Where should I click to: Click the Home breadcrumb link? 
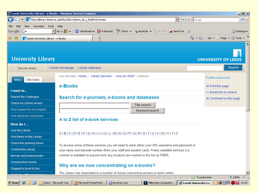pyautogui.click(x=82, y=76)
